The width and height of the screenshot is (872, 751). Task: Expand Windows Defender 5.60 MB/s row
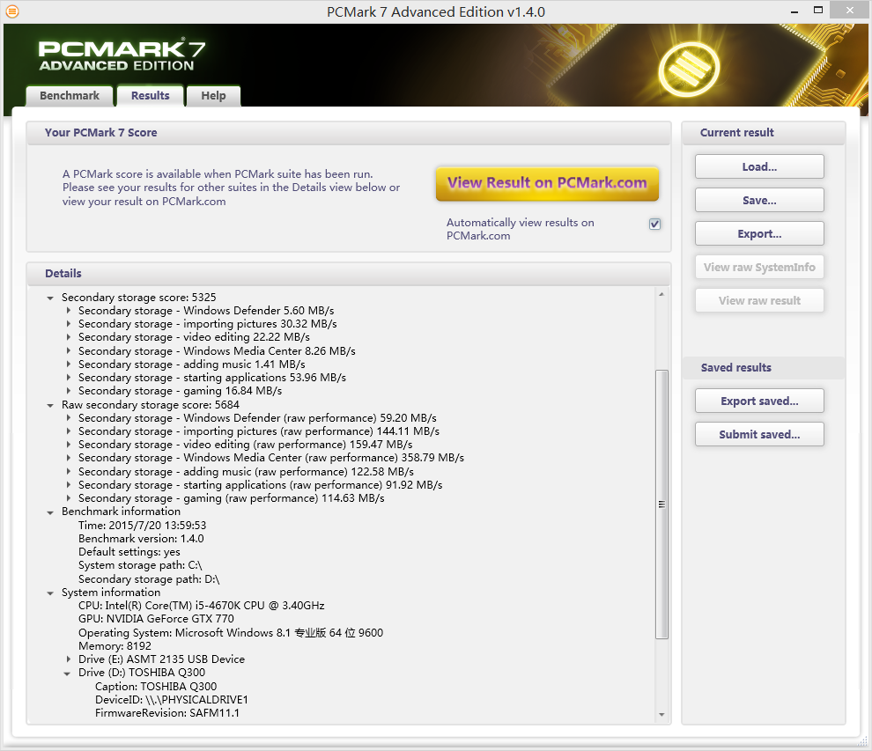[69, 310]
